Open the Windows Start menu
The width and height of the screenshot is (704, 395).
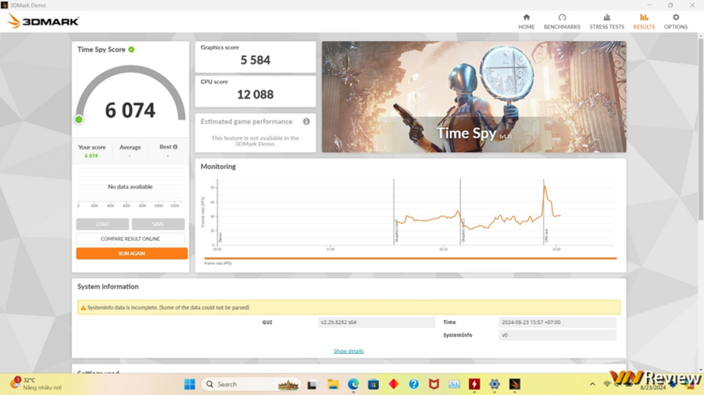point(190,384)
